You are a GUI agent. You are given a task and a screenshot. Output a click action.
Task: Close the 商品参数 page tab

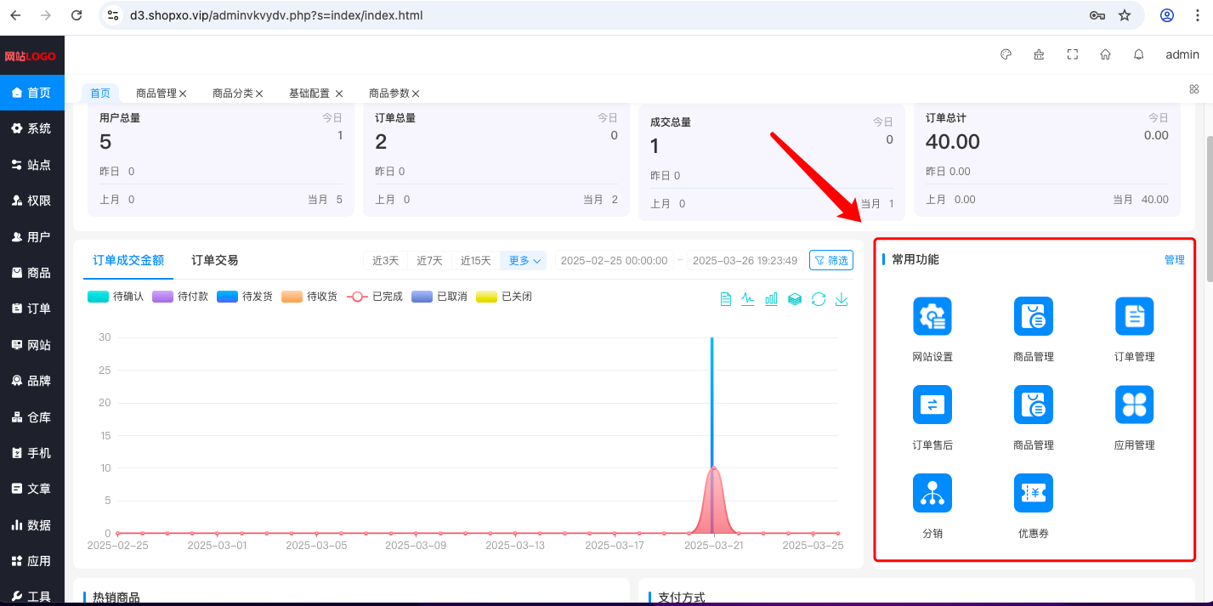coord(416,93)
